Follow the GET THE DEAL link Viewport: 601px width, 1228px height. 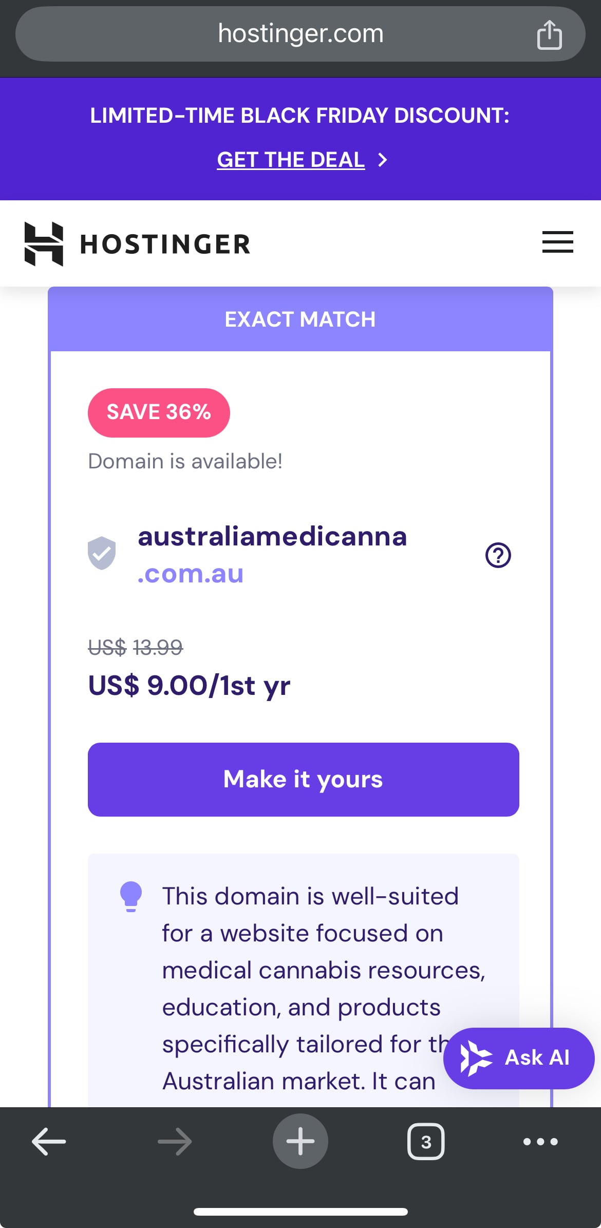click(x=291, y=160)
